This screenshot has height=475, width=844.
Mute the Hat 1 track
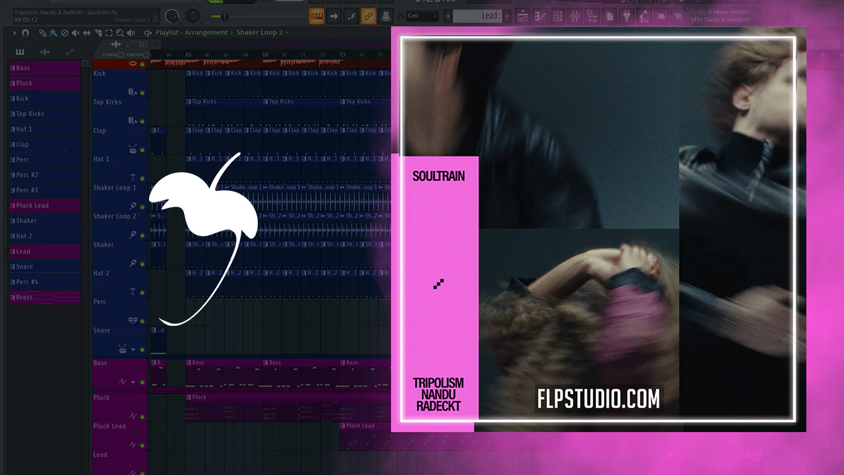[x=142, y=178]
